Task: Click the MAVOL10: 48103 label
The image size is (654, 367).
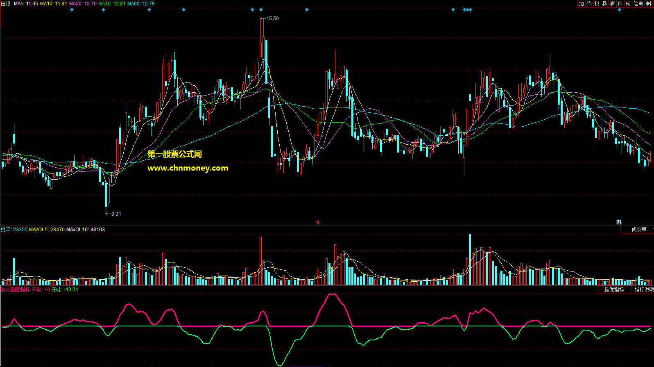Action: coord(86,230)
